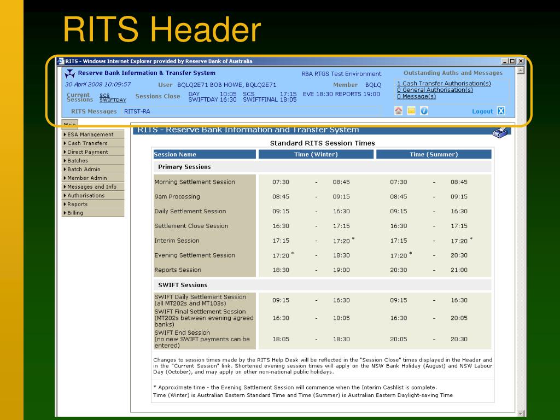This screenshot has height=420, width=560.
Task: Expand the Member Admin menu
Action: pos(93,178)
